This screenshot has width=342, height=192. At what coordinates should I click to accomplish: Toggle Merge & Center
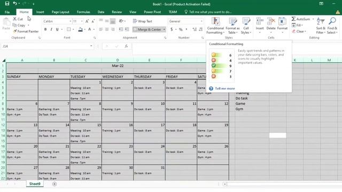pos(147,29)
